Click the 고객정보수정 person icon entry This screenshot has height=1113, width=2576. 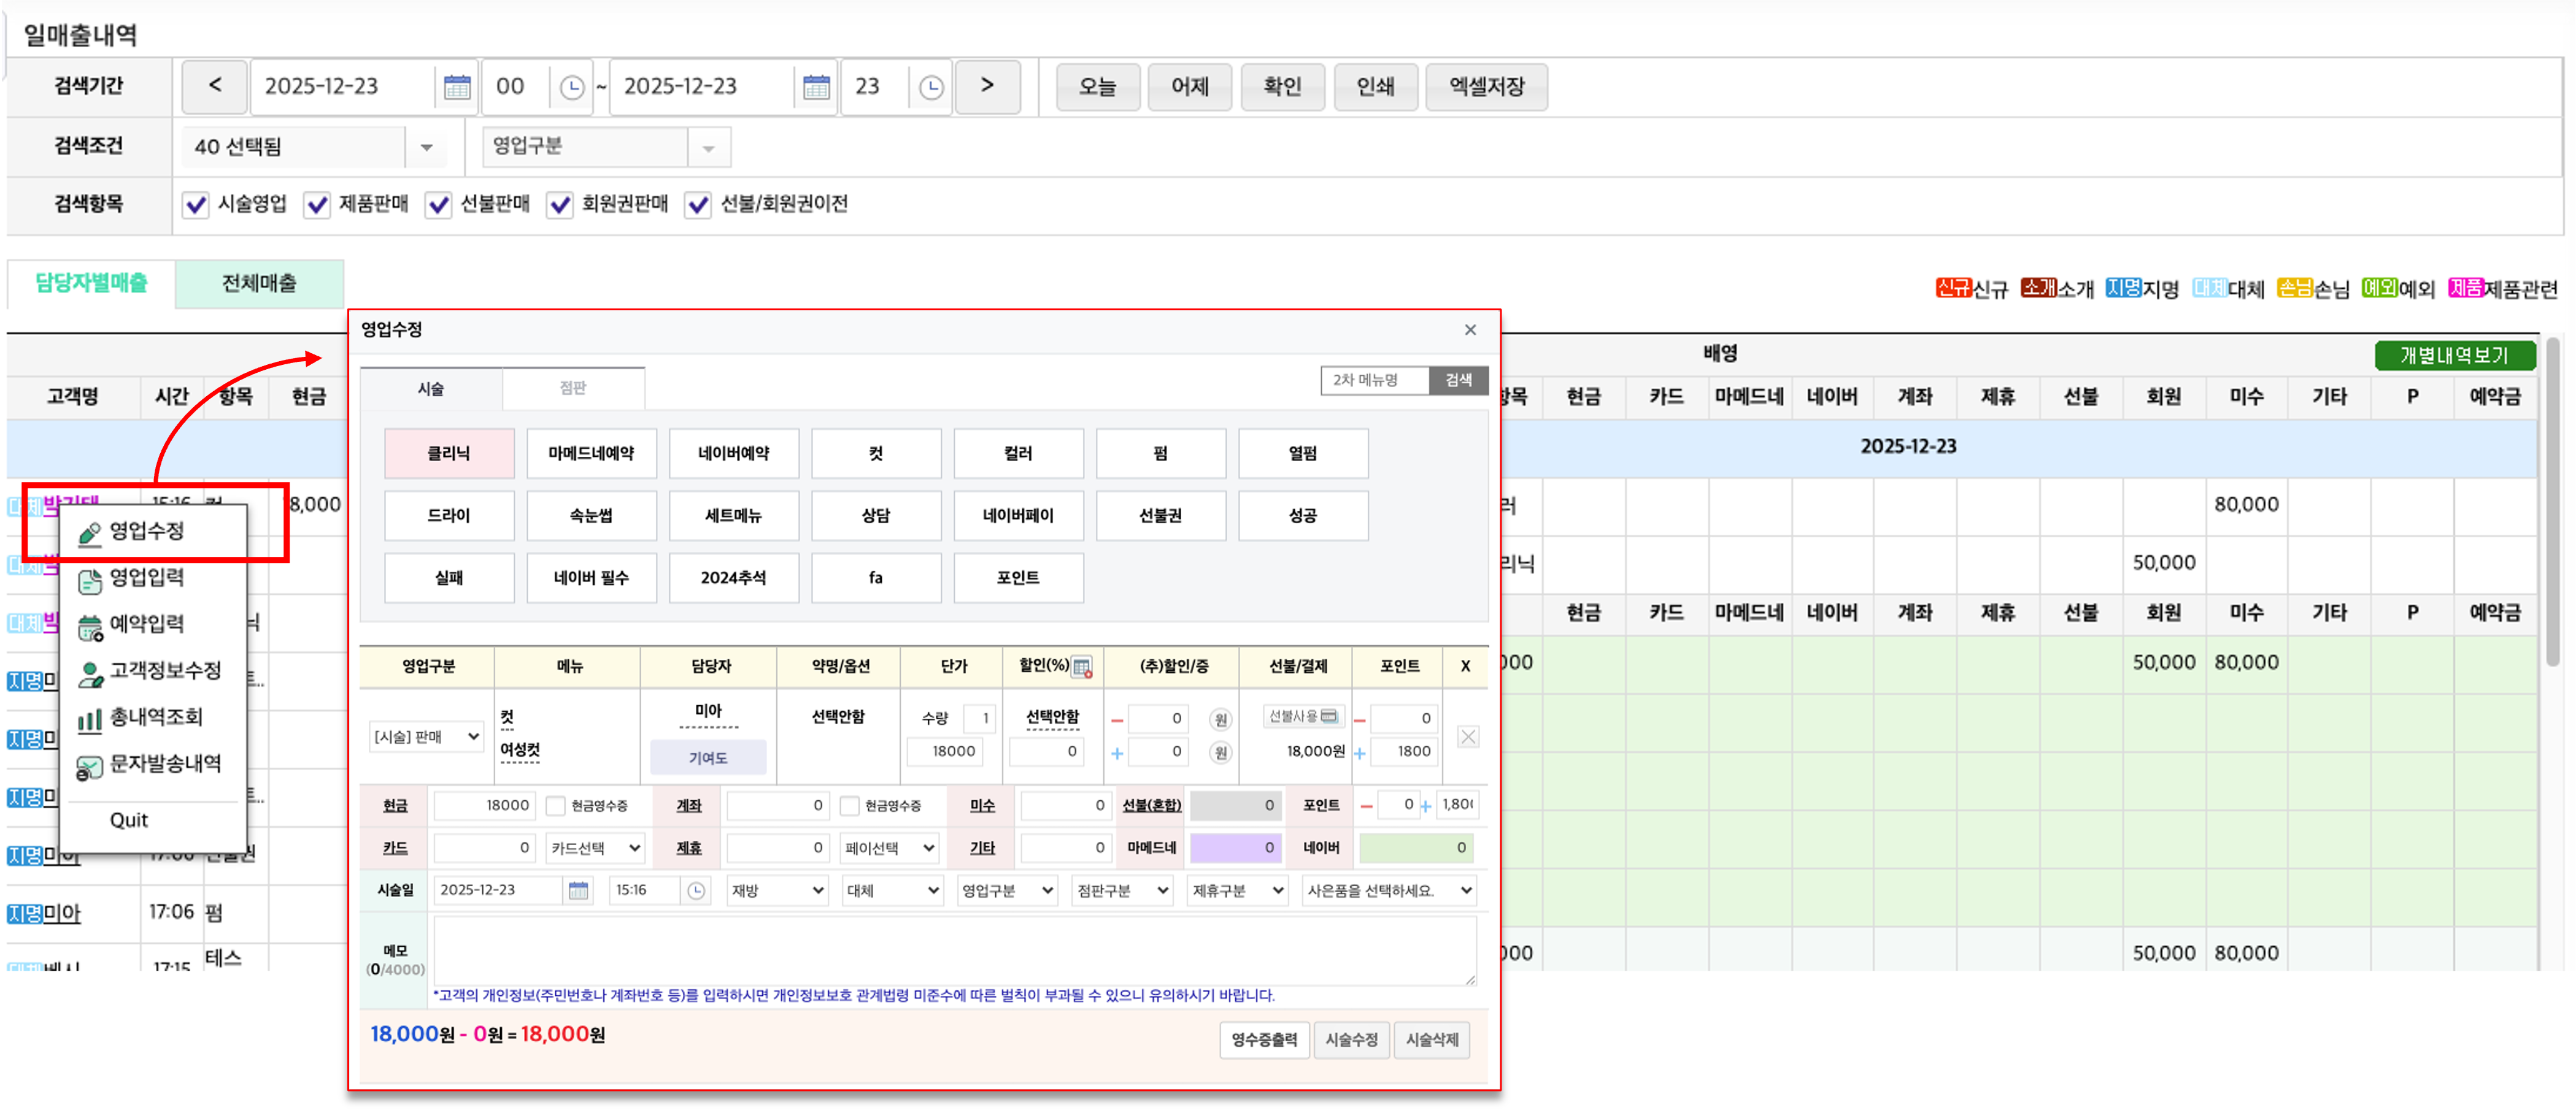tap(91, 671)
